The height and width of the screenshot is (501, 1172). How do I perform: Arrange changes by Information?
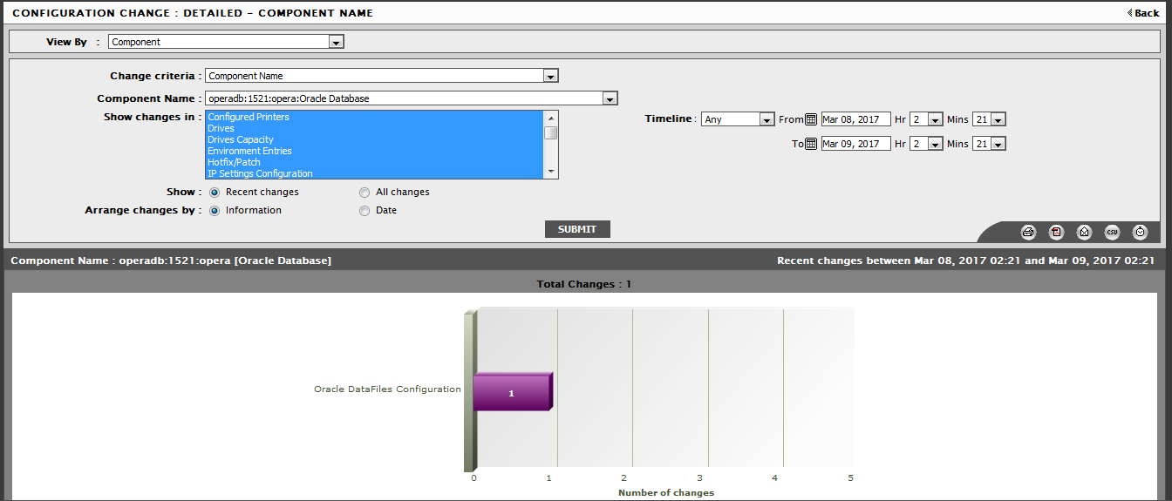[215, 210]
